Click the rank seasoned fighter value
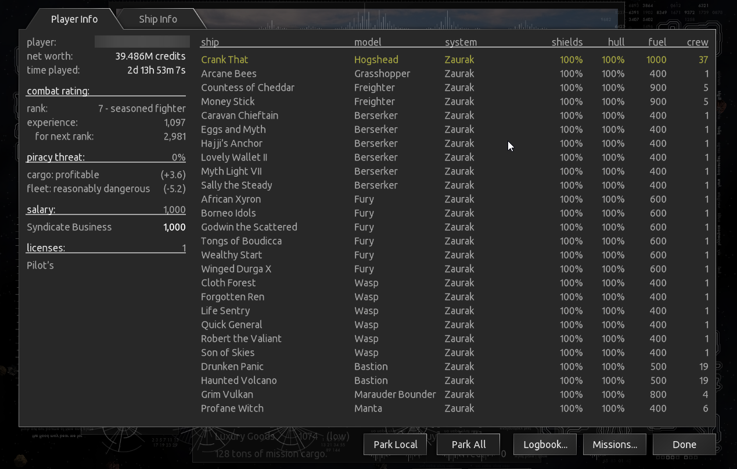Image resolution: width=737 pixels, height=469 pixels. [142, 109]
